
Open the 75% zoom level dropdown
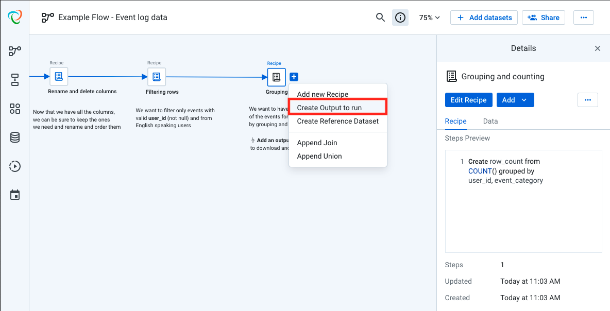pos(429,17)
